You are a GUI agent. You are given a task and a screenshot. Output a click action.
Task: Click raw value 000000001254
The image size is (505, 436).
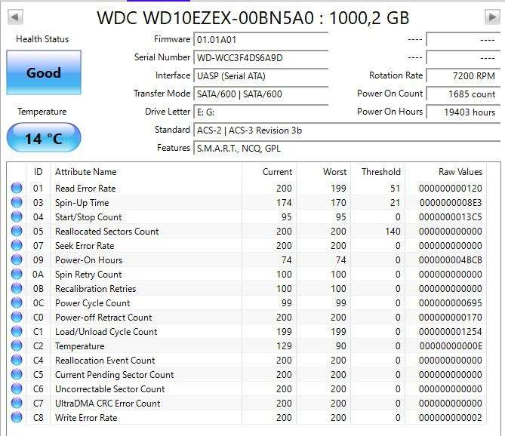[450, 331]
